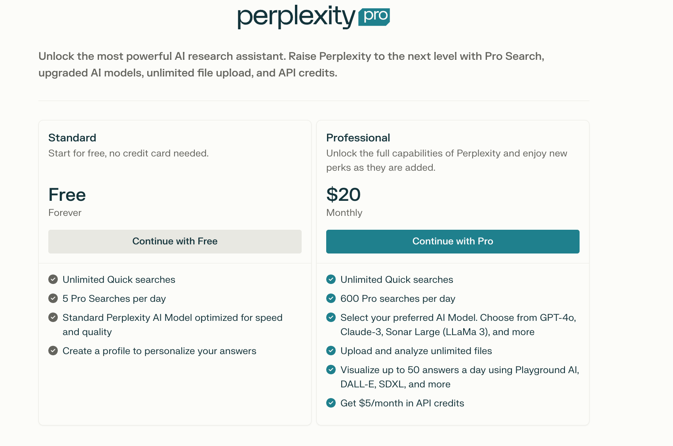Click the '$20' price text
This screenshot has width=673, height=446.
tap(344, 194)
